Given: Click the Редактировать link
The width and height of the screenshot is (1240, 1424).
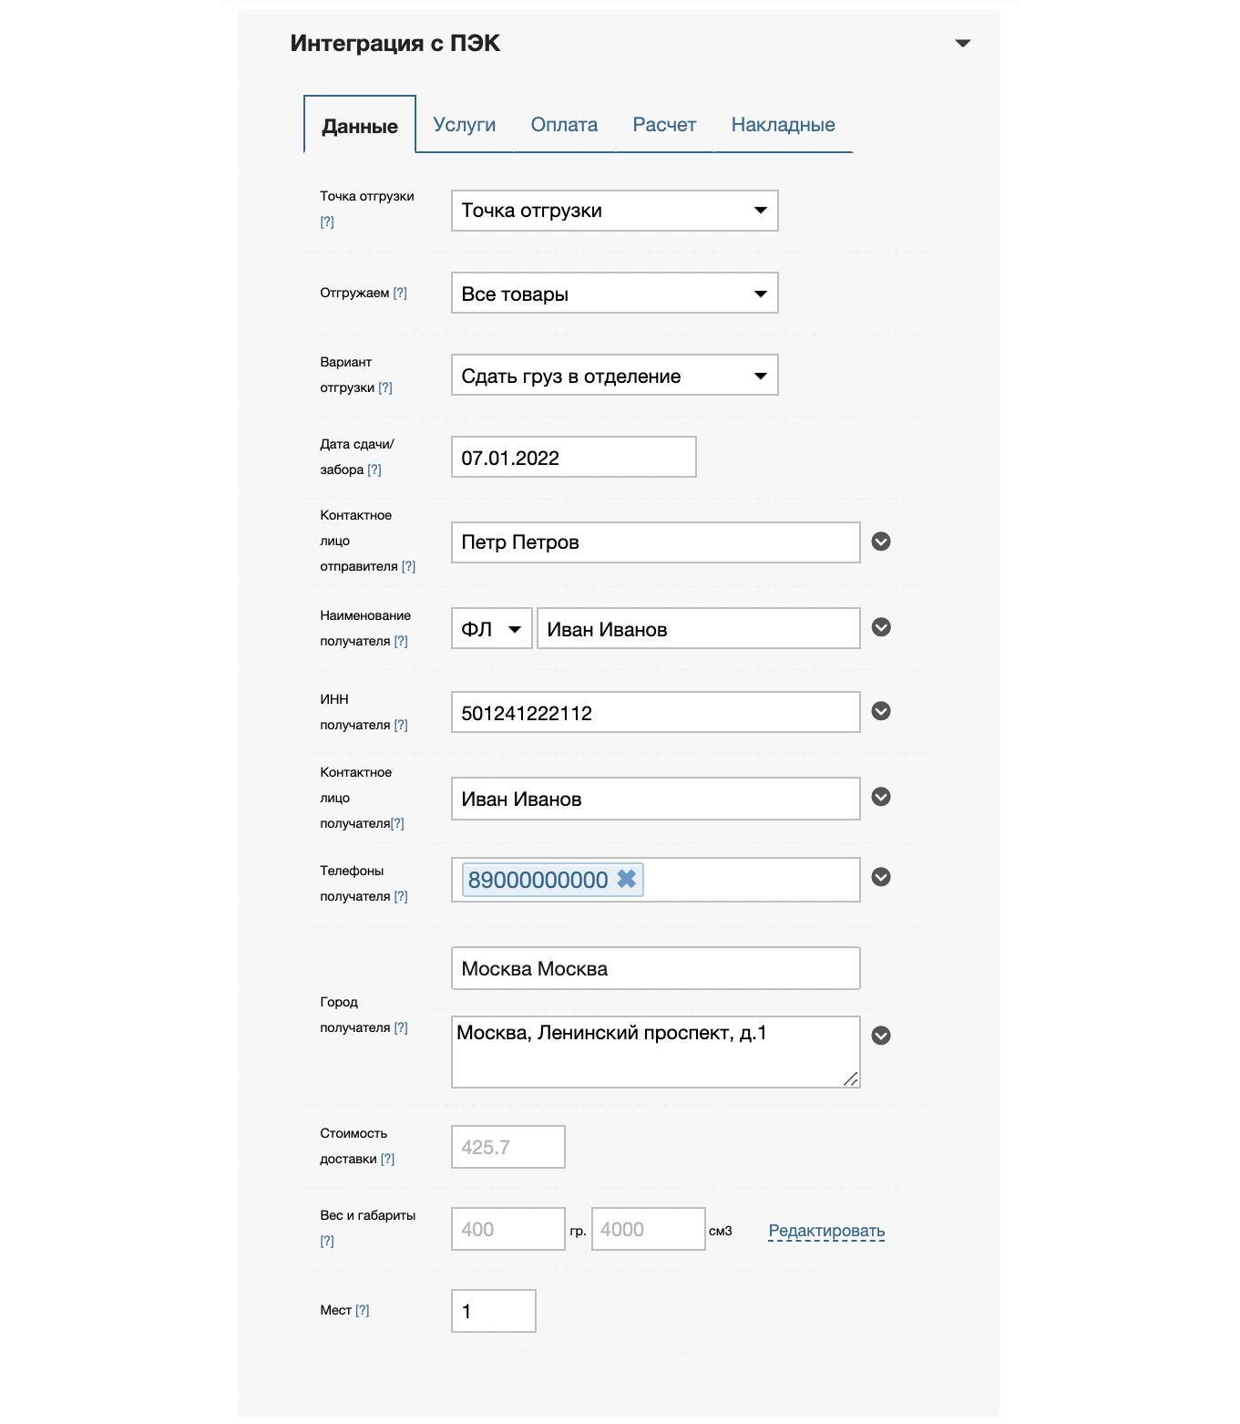Looking at the screenshot, I should click(826, 1231).
